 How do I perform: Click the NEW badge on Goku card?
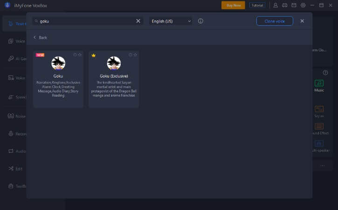click(40, 55)
